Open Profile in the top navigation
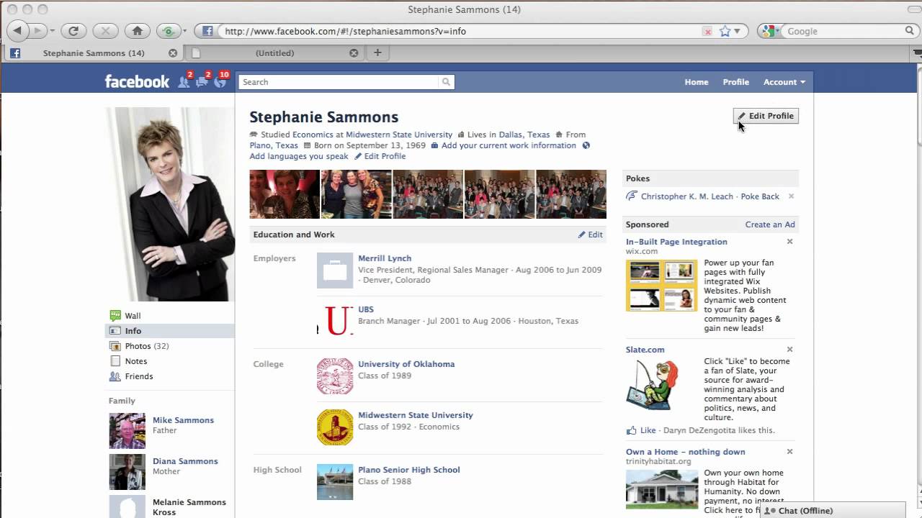922x518 pixels. pyautogui.click(x=736, y=82)
